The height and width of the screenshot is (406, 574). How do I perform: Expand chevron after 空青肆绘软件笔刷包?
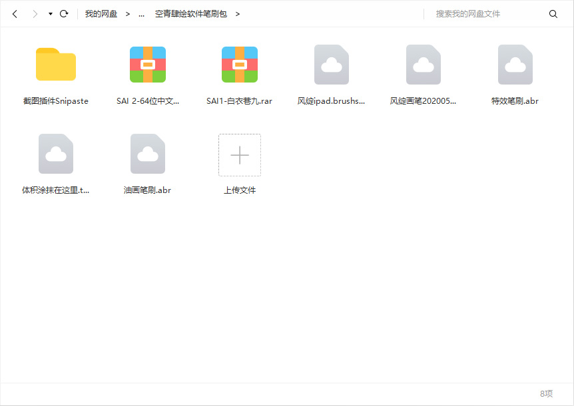[x=238, y=14]
